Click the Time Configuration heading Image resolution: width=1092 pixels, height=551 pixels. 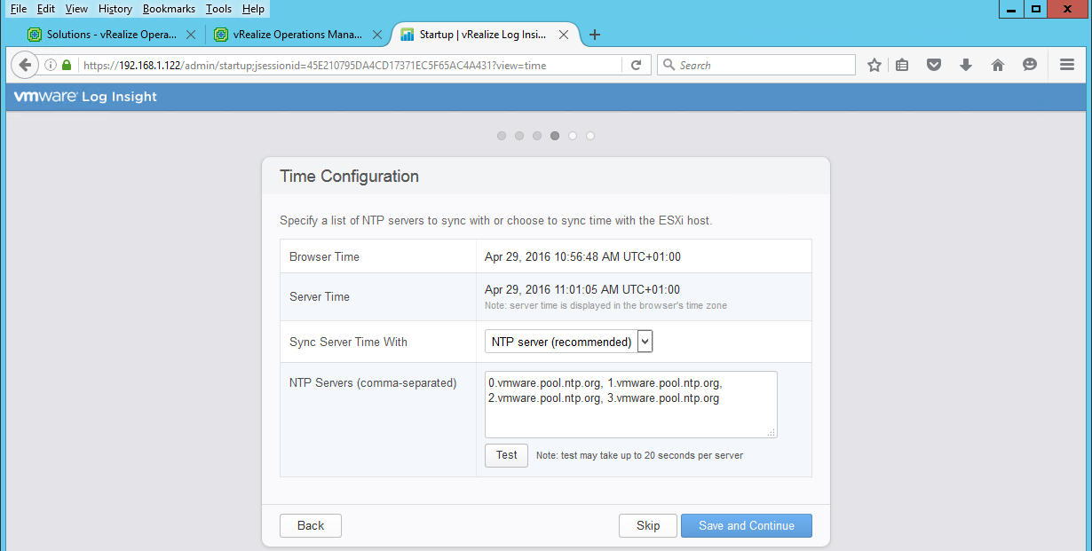pos(349,177)
